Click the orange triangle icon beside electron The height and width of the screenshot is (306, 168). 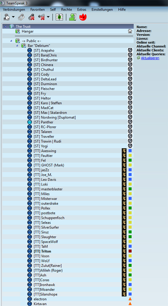pos(130,299)
